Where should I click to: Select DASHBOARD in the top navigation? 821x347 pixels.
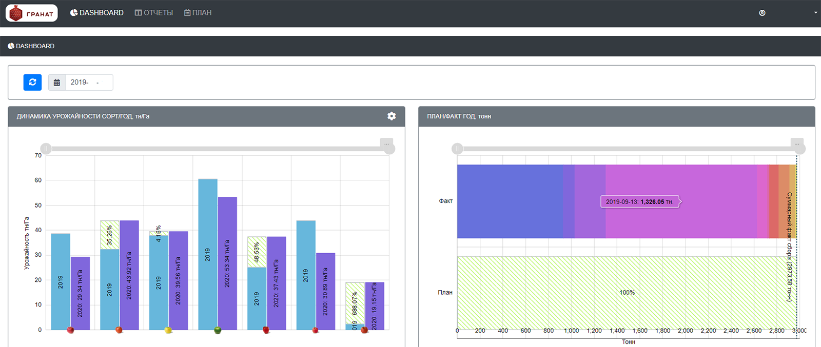point(97,13)
